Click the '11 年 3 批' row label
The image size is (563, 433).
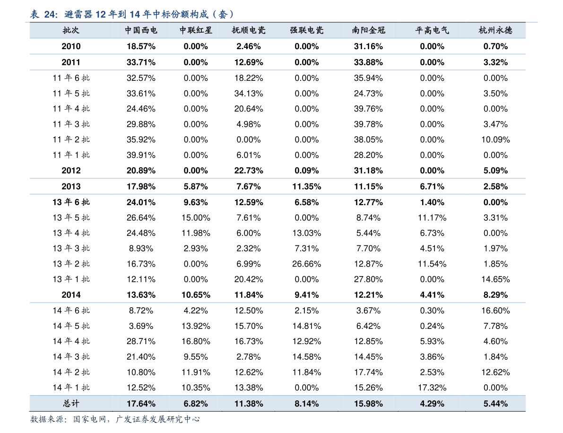(71, 124)
